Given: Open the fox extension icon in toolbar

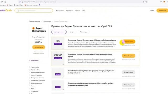Looking at the screenshot, I should click(164, 2).
